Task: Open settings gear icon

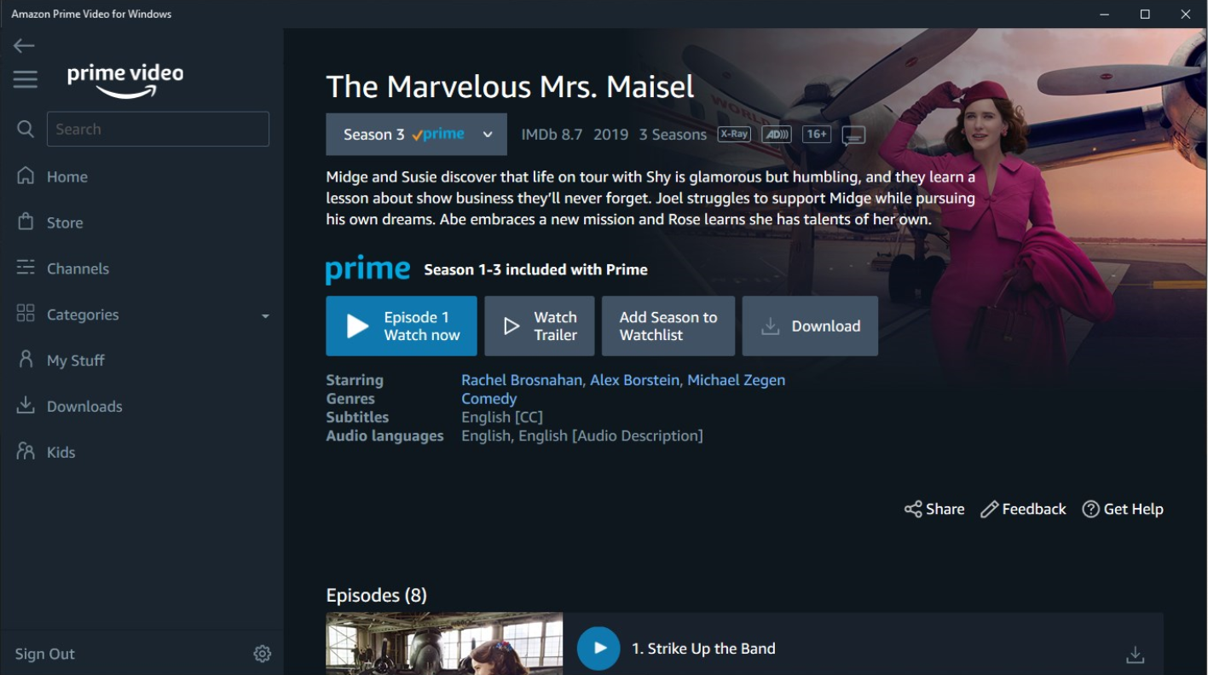Action: [x=262, y=654]
